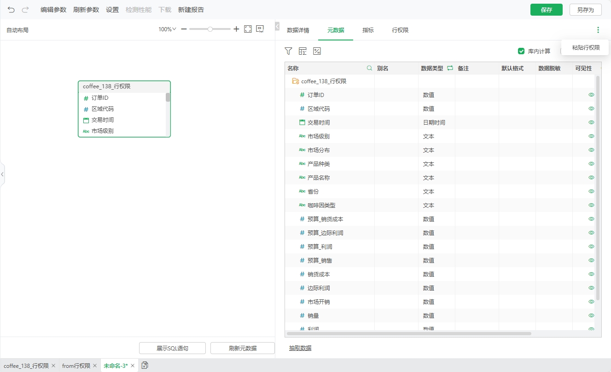
Task: Select the 粘贴行权限 menu item
Action: tap(586, 47)
